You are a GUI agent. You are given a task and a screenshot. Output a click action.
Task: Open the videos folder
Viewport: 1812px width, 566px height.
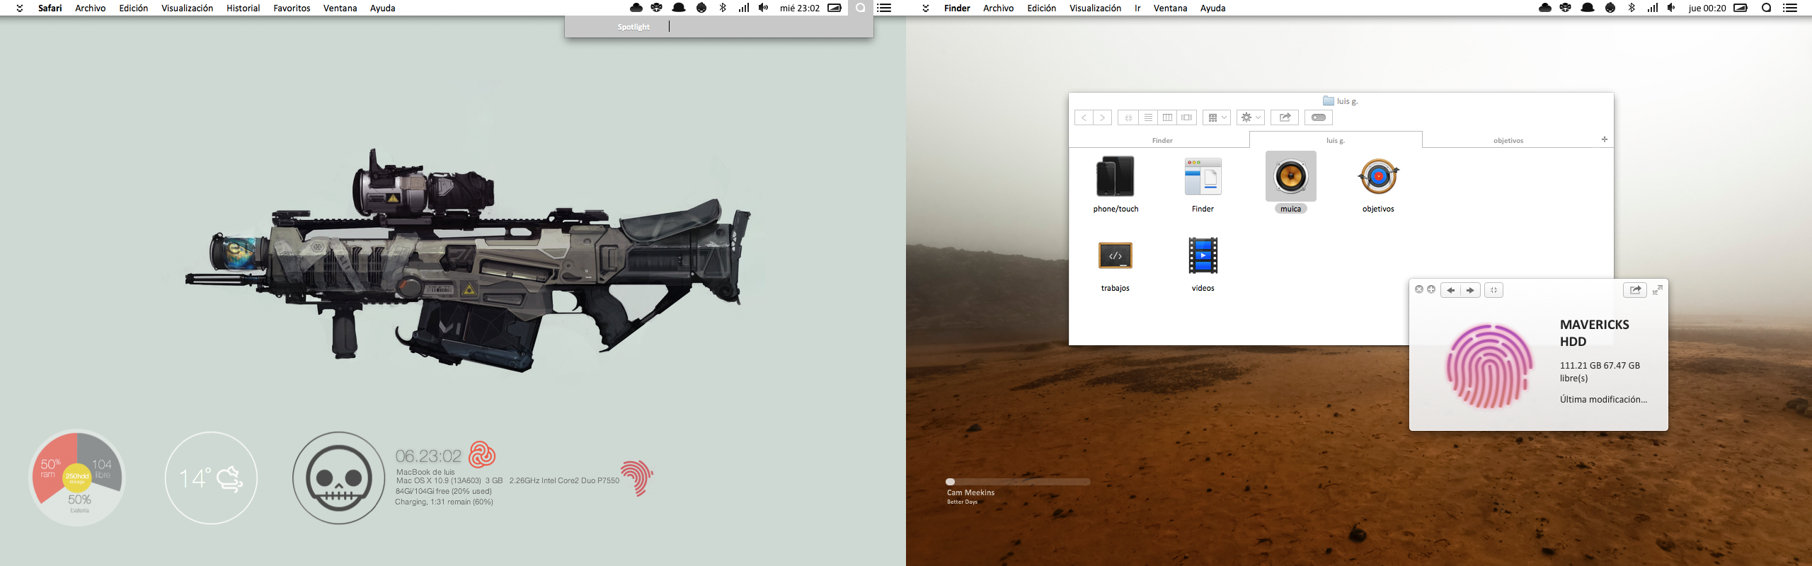1203,256
